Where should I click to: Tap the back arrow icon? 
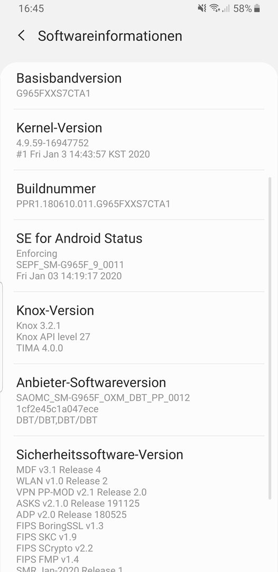tap(22, 36)
